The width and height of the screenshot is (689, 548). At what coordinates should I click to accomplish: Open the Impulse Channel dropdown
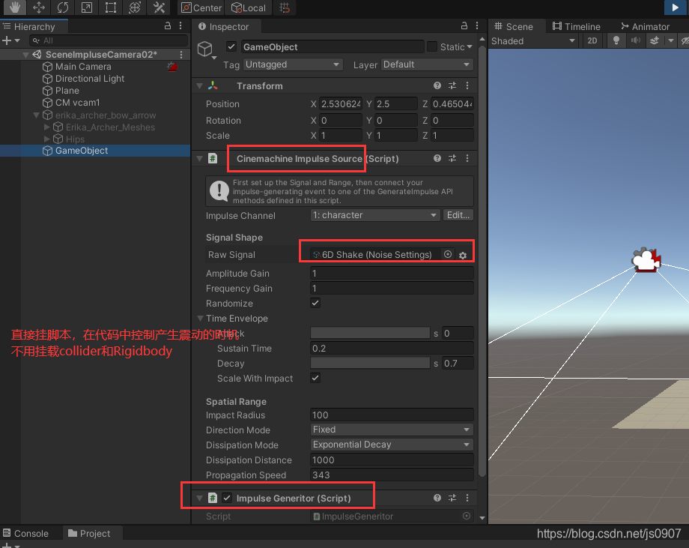click(375, 215)
